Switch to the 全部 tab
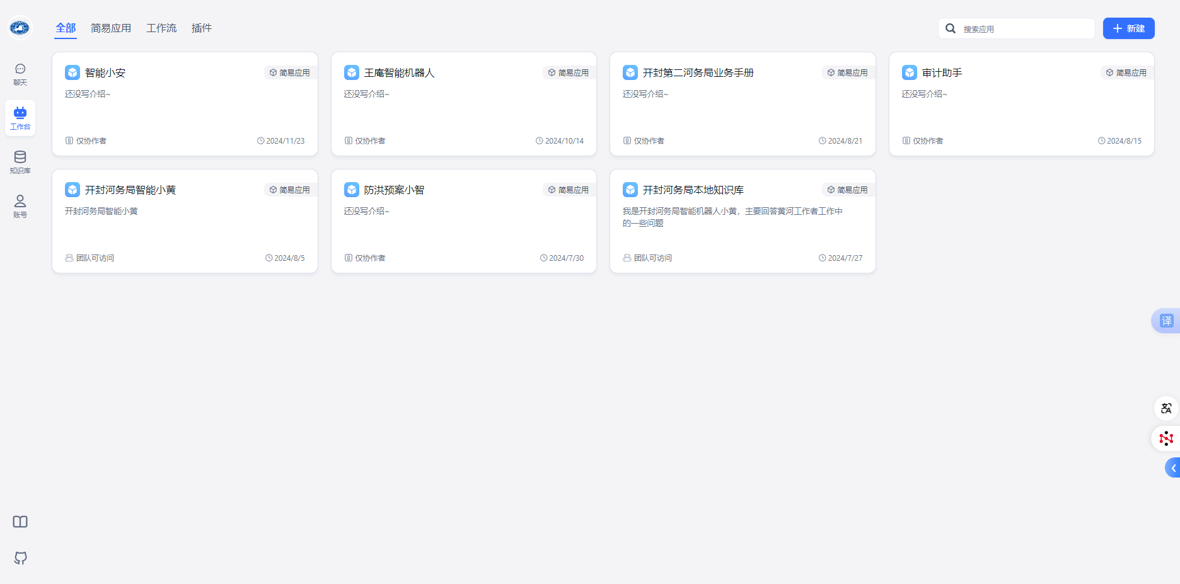The width and height of the screenshot is (1180, 584). pyautogui.click(x=66, y=28)
